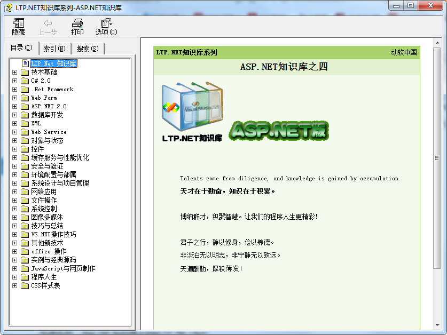Switch to the 索引(N) tab

(54, 48)
